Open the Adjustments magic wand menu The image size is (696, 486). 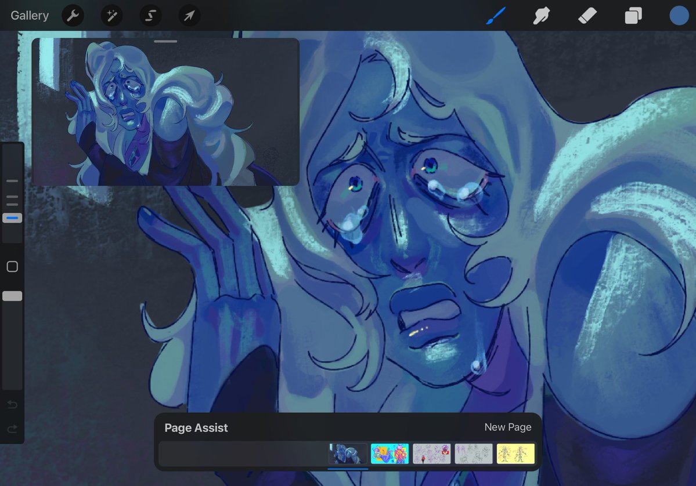[x=112, y=16]
